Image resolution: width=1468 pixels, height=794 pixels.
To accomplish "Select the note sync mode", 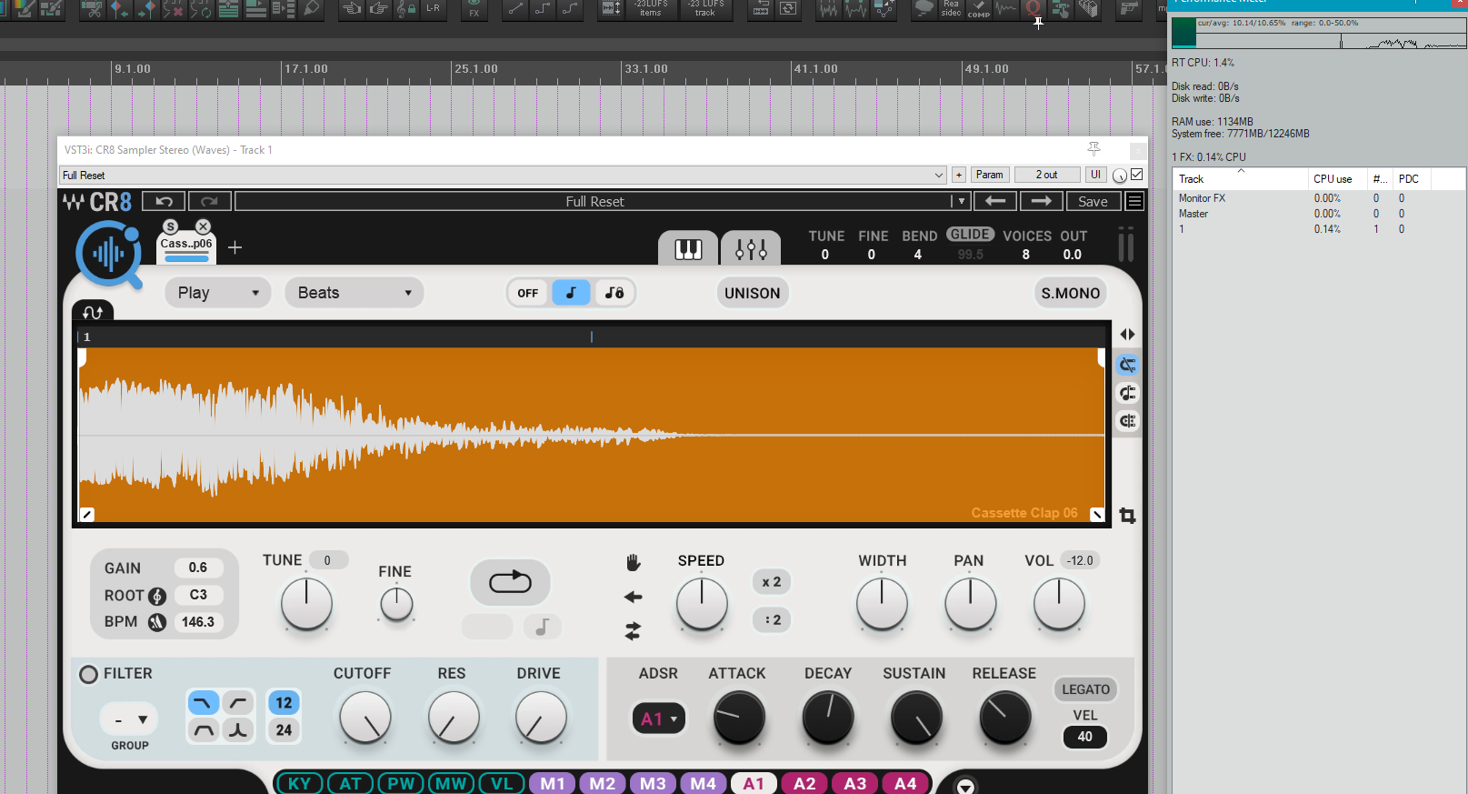I will click(571, 293).
